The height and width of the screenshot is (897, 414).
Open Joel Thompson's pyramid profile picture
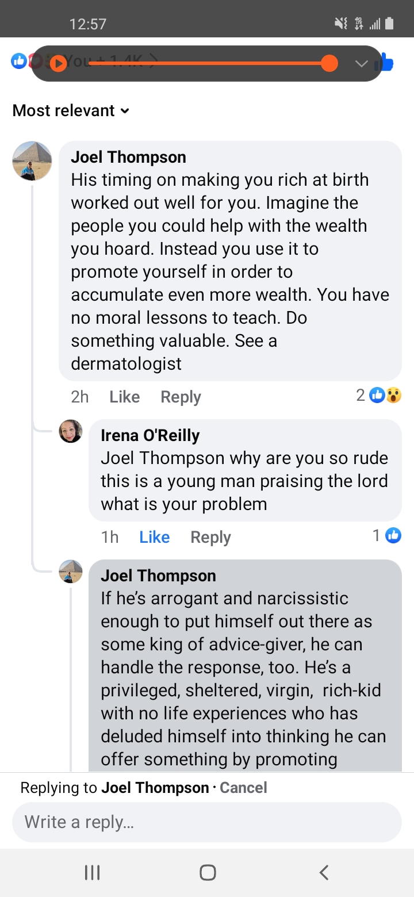[x=32, y=161]
